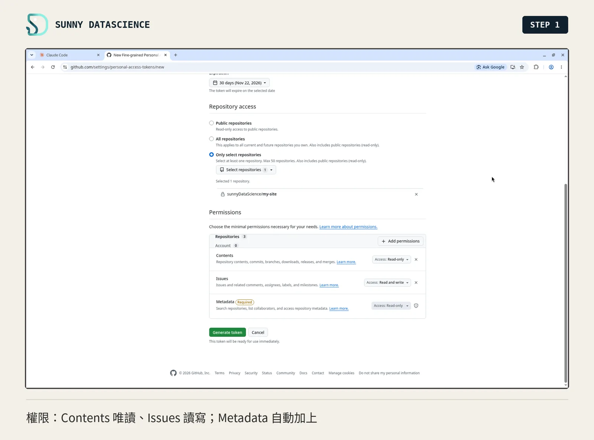Click GitHub logo in footer

coord(173,373)
